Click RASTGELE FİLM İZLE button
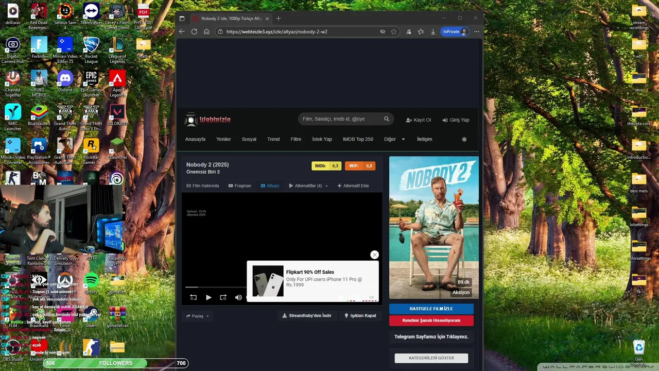This screenshot has height=371, width=659. (x=431, y=309)
